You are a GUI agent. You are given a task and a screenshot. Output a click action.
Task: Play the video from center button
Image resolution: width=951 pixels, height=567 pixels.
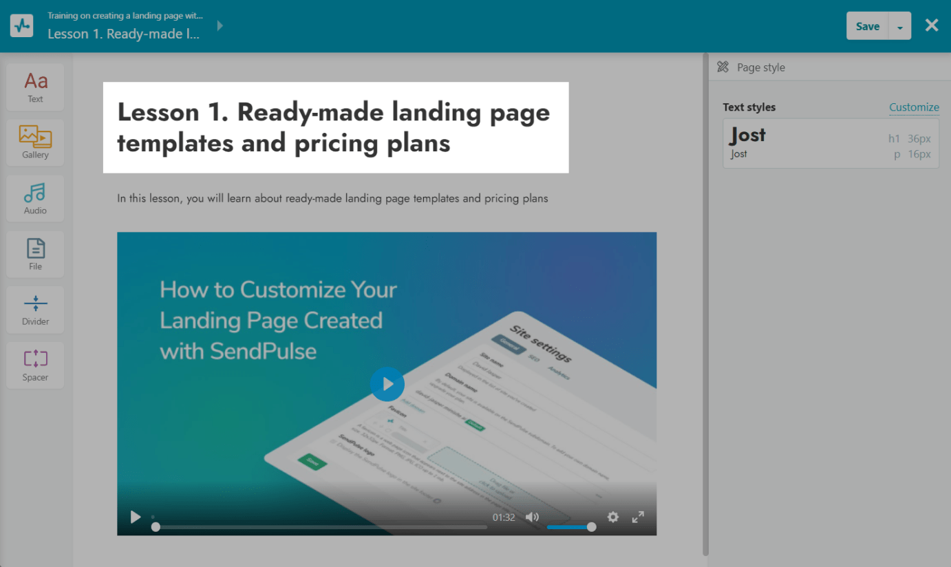(x=387, y=384)
